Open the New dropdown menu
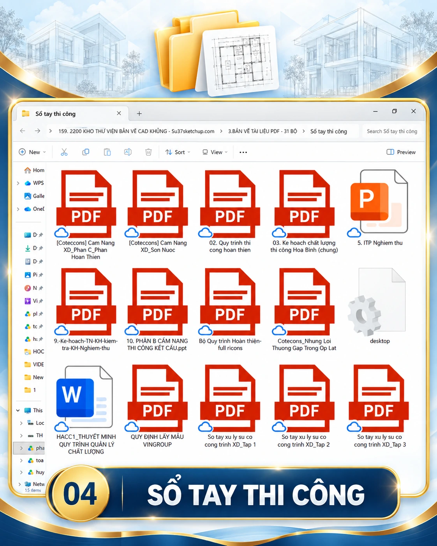Image resolution: width=437 pixels, height=546 pixels. click(32, 152)
